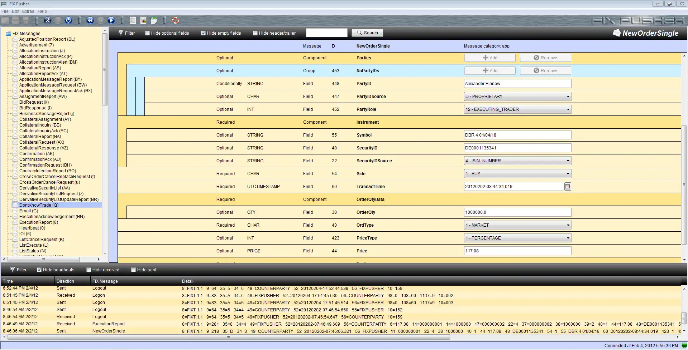Check Hide received messages

(x=89, y=270)
